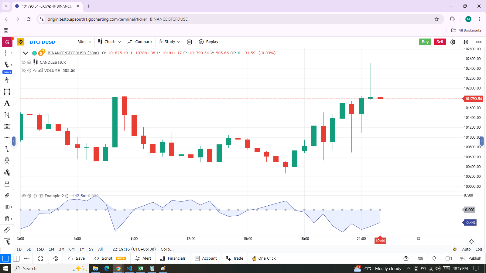This screenshot has height=273, width=486.
Task: Switch to the Account tab
Action: (x=206, y=258)
